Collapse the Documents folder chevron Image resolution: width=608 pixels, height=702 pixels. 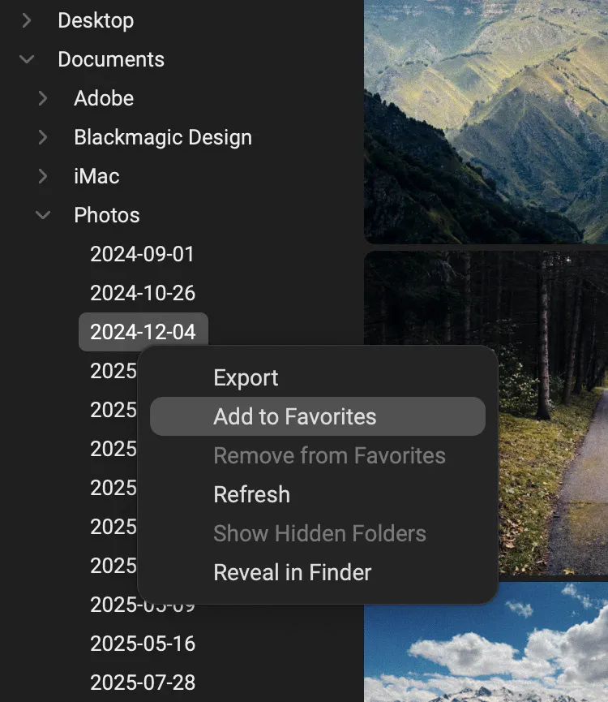pos(27,59)
